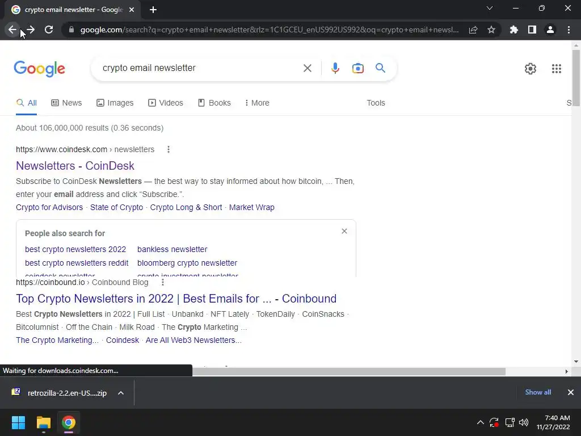Toggle the Chrome side panel
The width and height of the screenshot is (581, 436).
tap(532, 30)
